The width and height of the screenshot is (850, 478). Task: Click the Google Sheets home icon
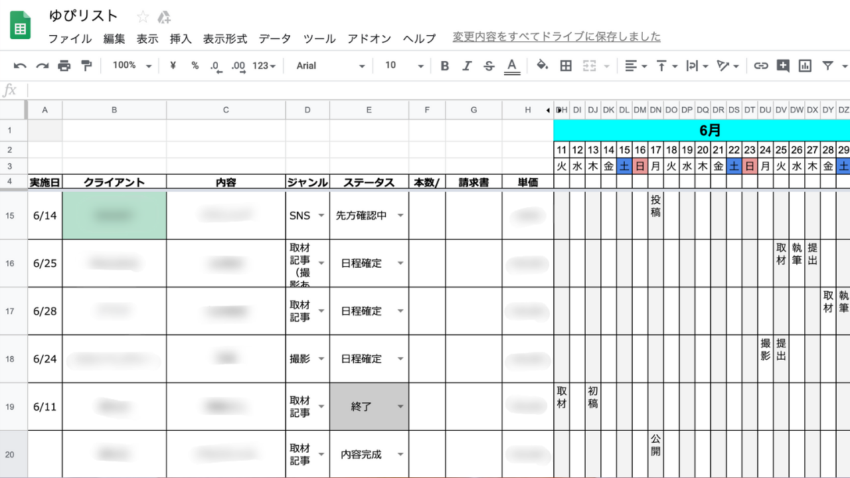pyautogui.click(x=21, y=25)
